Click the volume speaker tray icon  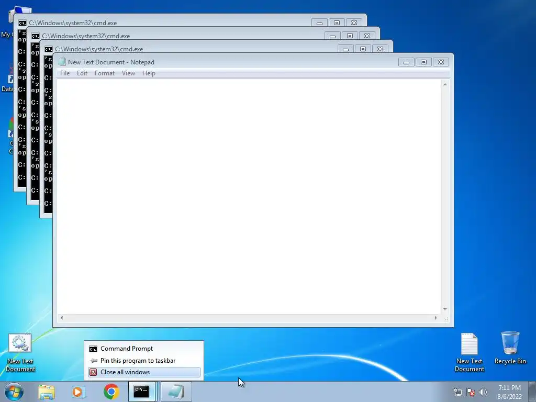[x=483, y=392]
